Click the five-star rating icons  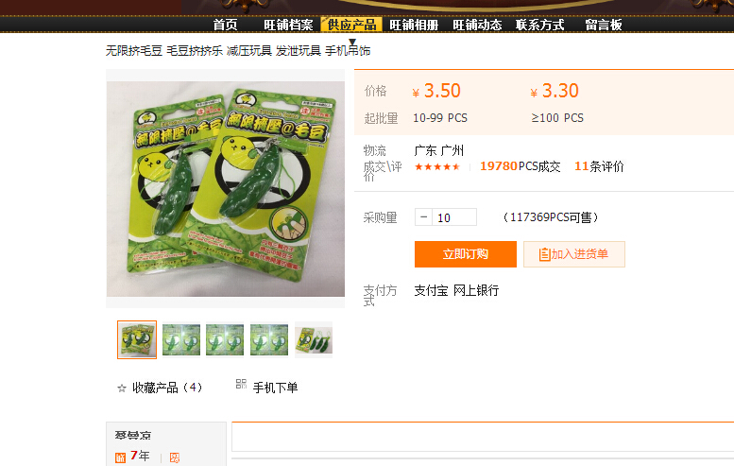(437, 166)
